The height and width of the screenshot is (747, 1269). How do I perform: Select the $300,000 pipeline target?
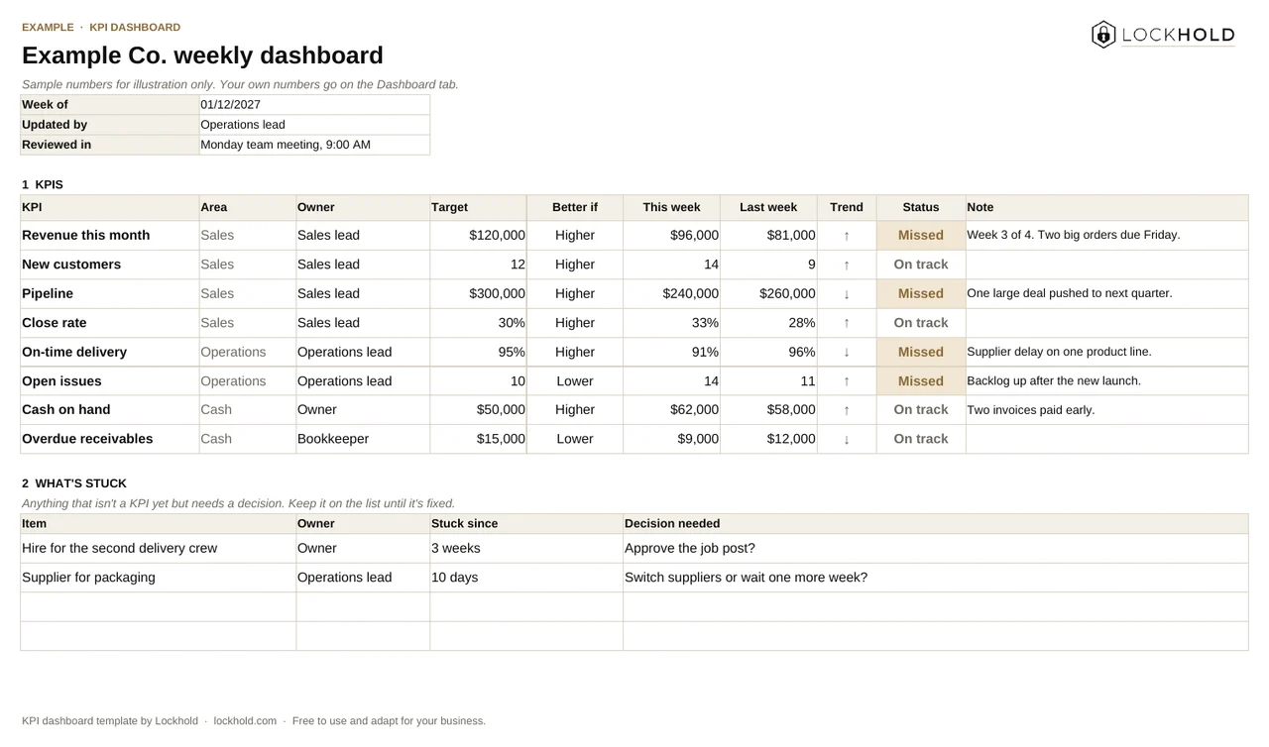pos(478,293)
